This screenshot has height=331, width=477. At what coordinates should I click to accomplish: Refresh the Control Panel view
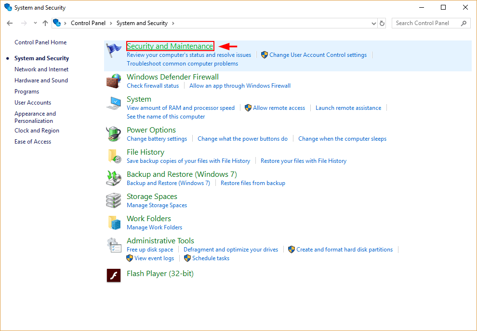click(x=382, y=23)
